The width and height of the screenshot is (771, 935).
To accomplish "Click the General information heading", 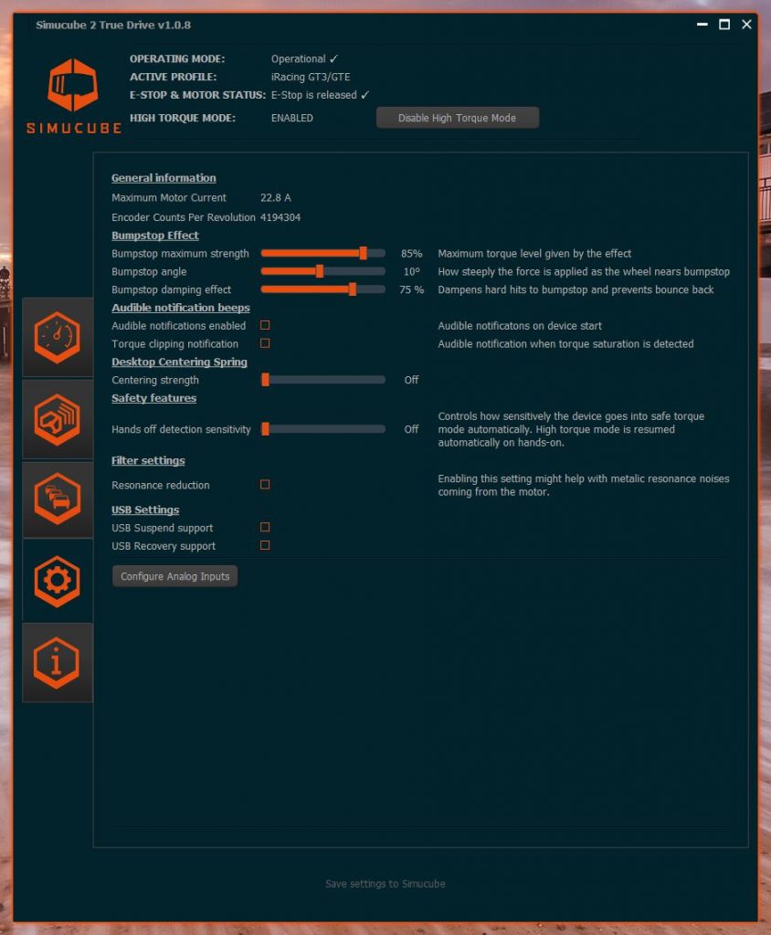I will tap(164, 178).
